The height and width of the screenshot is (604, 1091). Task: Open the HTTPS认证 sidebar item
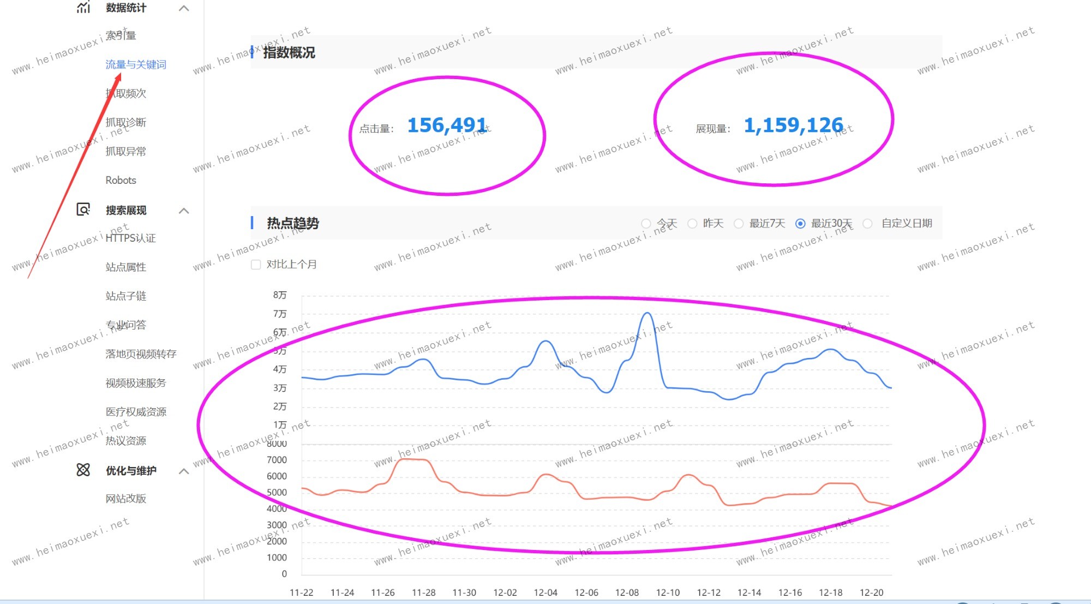130,238
